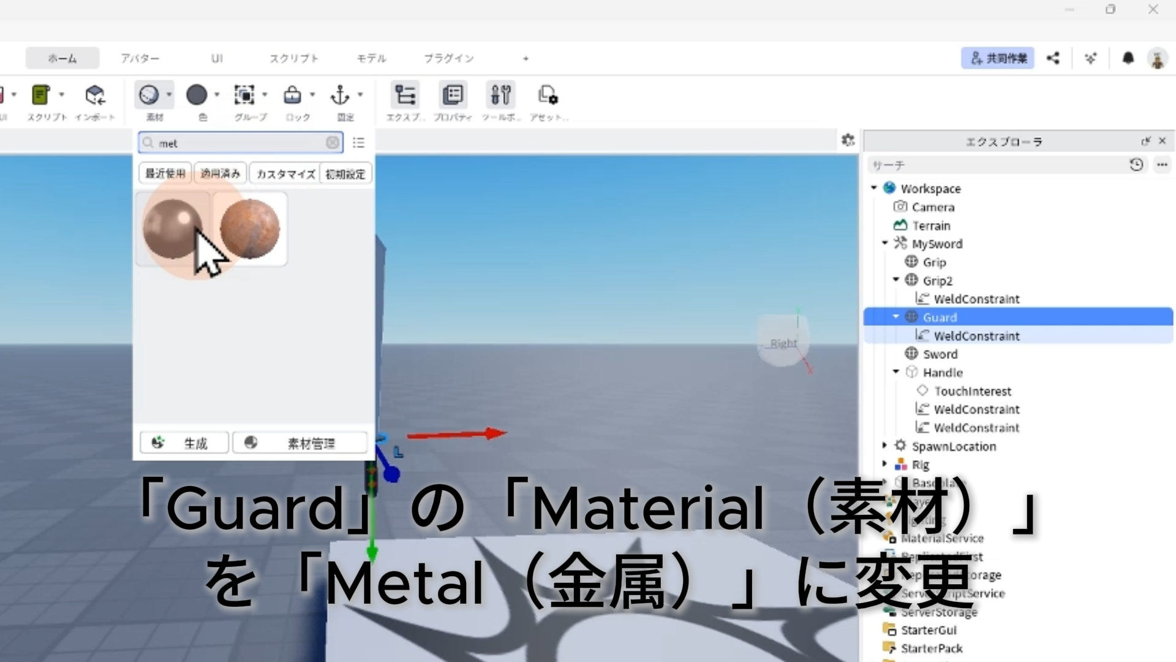Viewport: 1176px width, 662px height.
Task: Click the Import 3D icon
Action: [x=95, y=96]
